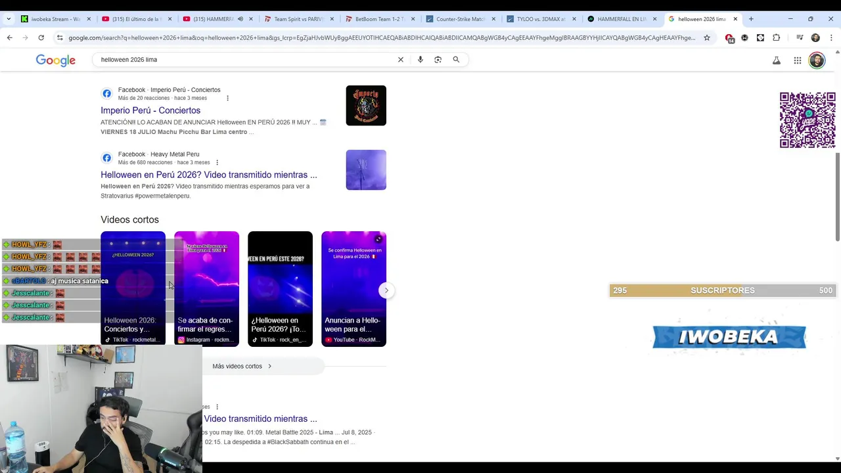841x473 pixels.
Task: Switch to TYLOO vs. 3DMAX tab
Action: pos(540,19)
